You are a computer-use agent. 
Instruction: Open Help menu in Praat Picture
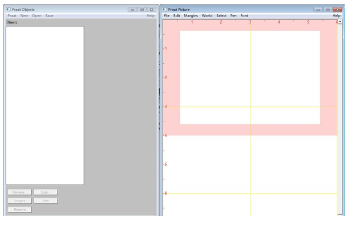pyautogui.click(x=336, y=15)
